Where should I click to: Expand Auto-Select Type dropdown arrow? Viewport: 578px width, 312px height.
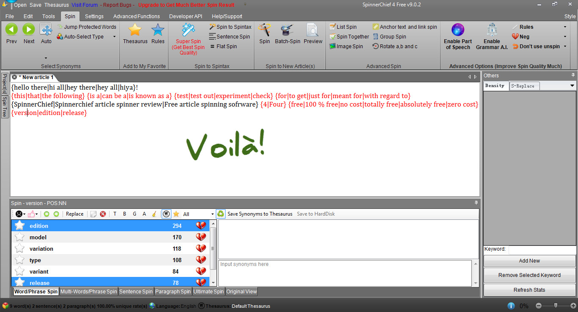tap(114, 37)
